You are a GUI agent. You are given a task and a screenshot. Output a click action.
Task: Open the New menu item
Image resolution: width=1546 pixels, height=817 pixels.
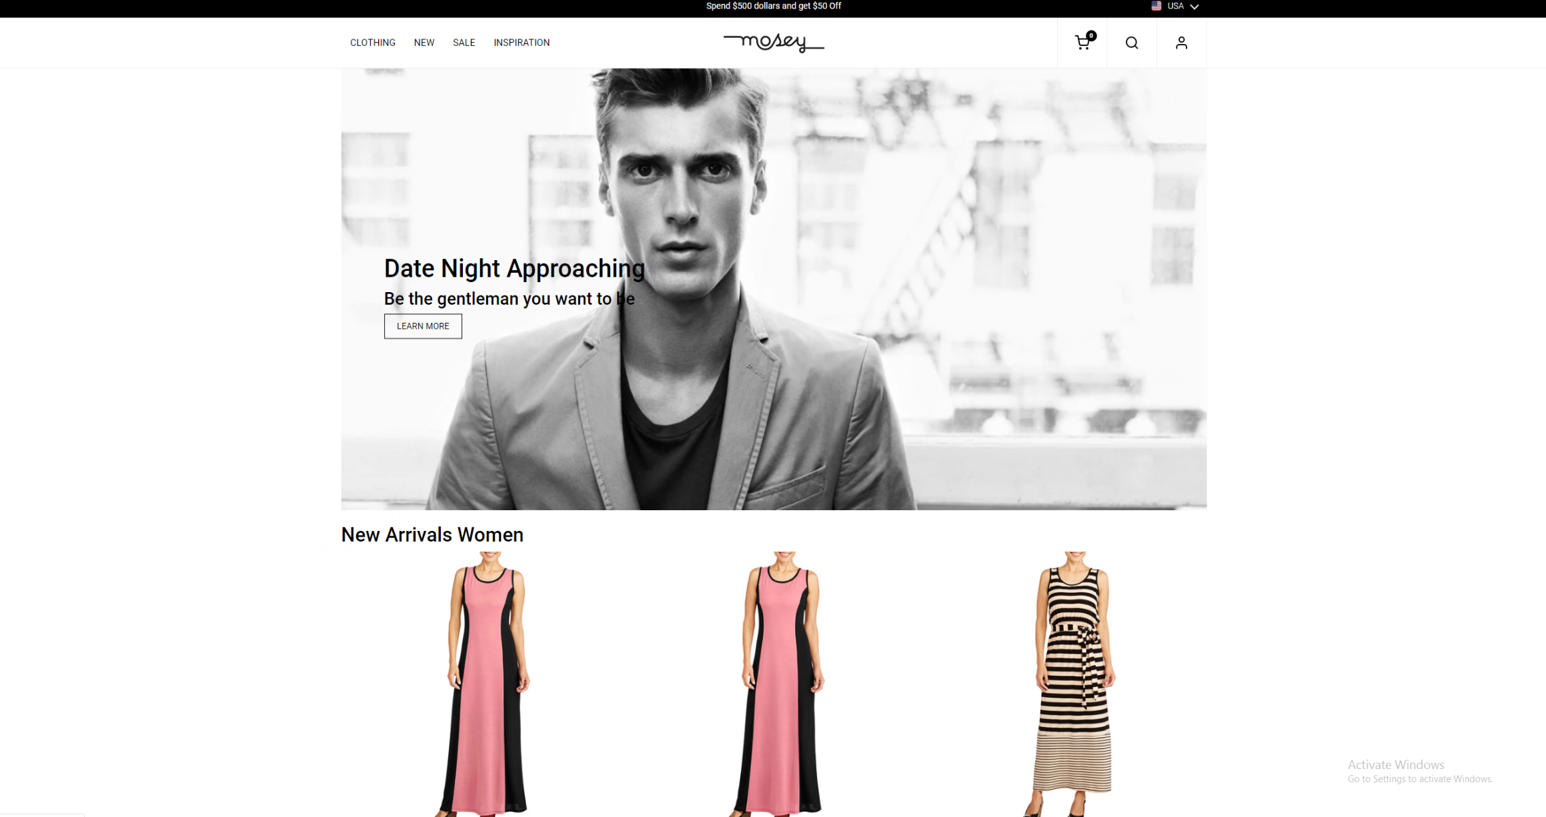pos(424,43)
